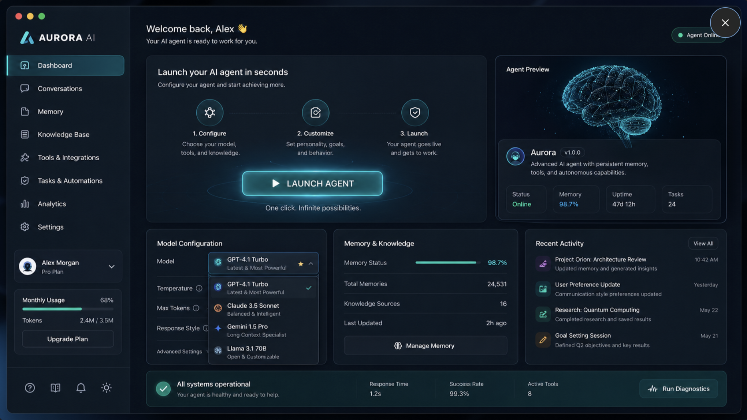The image size is (747, 420).
Task: Open the Settings page
Action: tap(51, 227)
